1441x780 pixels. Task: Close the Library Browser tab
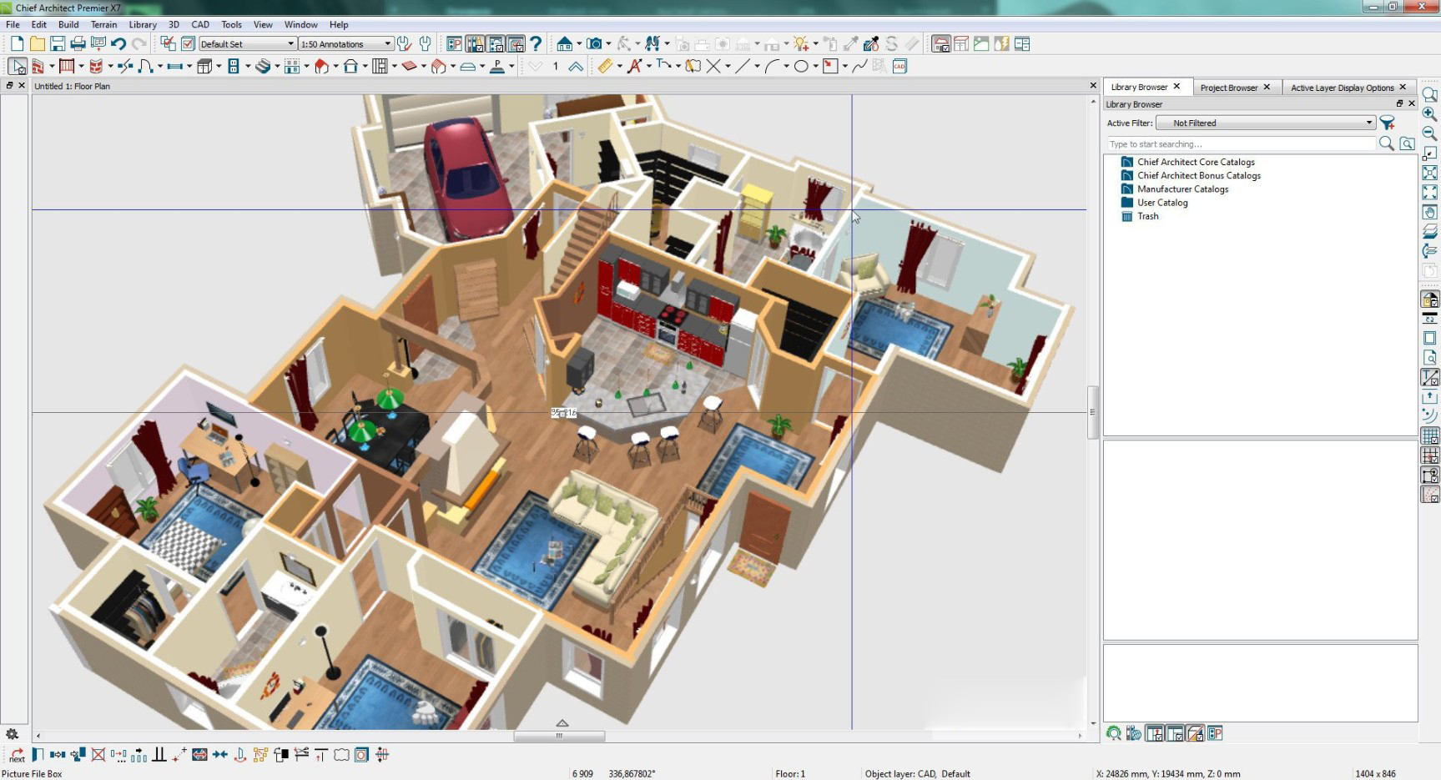pos(1176,86)
